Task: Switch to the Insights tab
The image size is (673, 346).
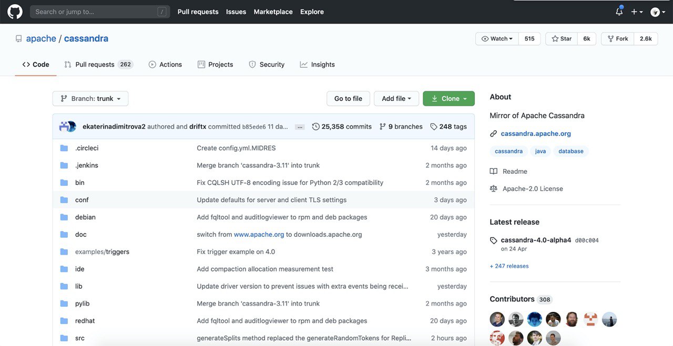Action: [317, 65]
